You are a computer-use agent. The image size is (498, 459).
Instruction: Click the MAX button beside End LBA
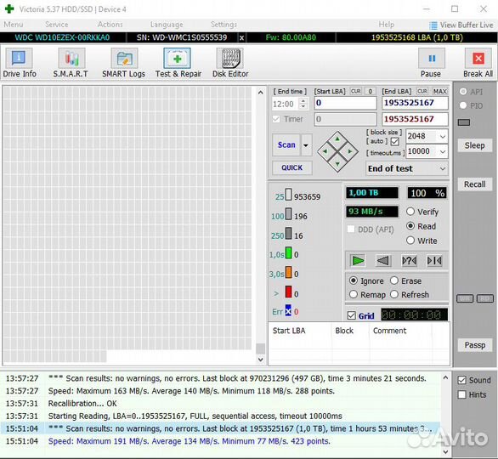tap(440, 92)
